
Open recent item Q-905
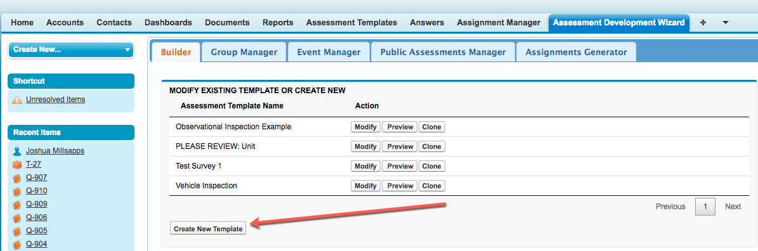pos(36,230)
